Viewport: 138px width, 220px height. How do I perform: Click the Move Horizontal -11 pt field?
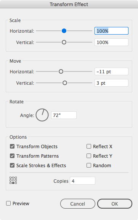[x=111, y=71]
